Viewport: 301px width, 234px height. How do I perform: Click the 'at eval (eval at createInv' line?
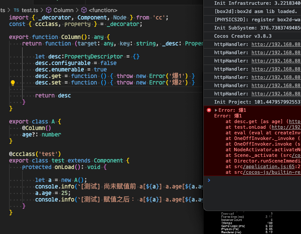coord(263,133)
